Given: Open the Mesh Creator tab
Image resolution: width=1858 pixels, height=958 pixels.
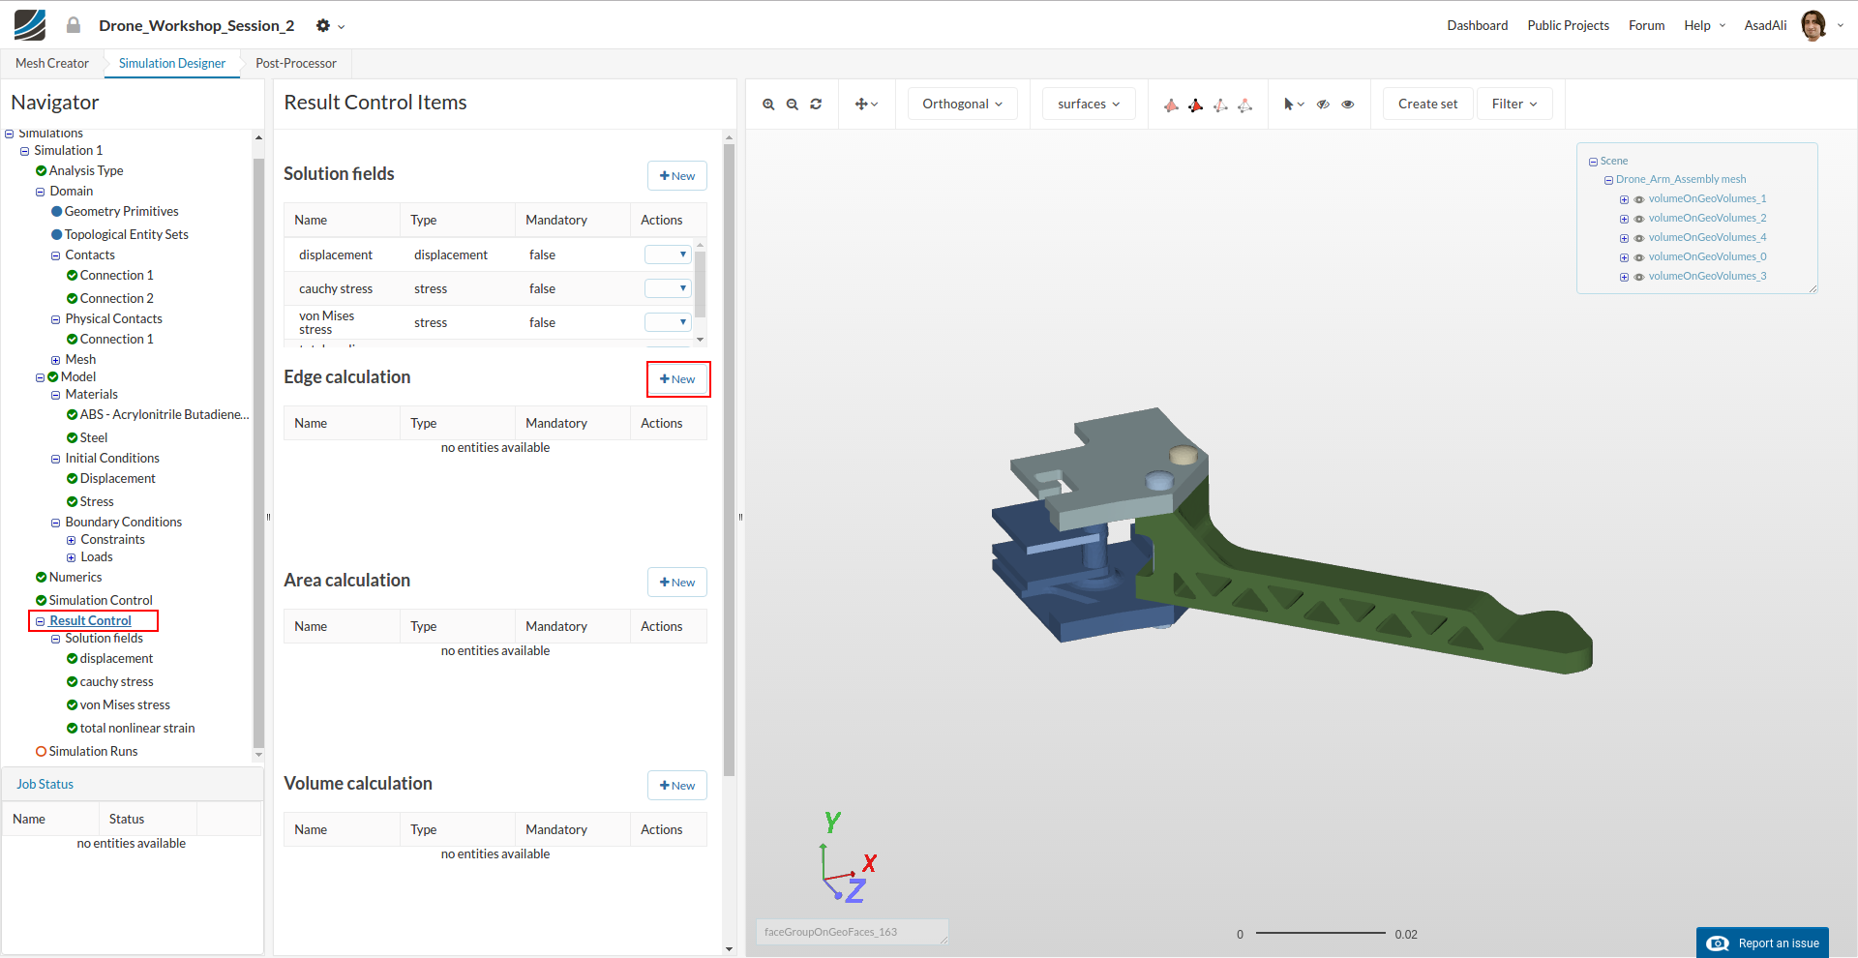Looking at the screenshot, I should [52, 64].
